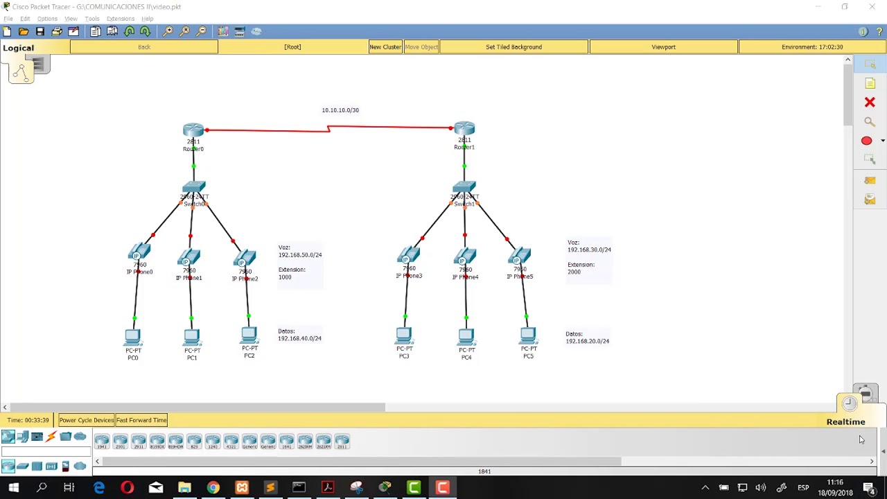This screenshot has height=499, width=887.
Task: Paste using the toolbar Paste icon
Action: (x=112, y=31)
